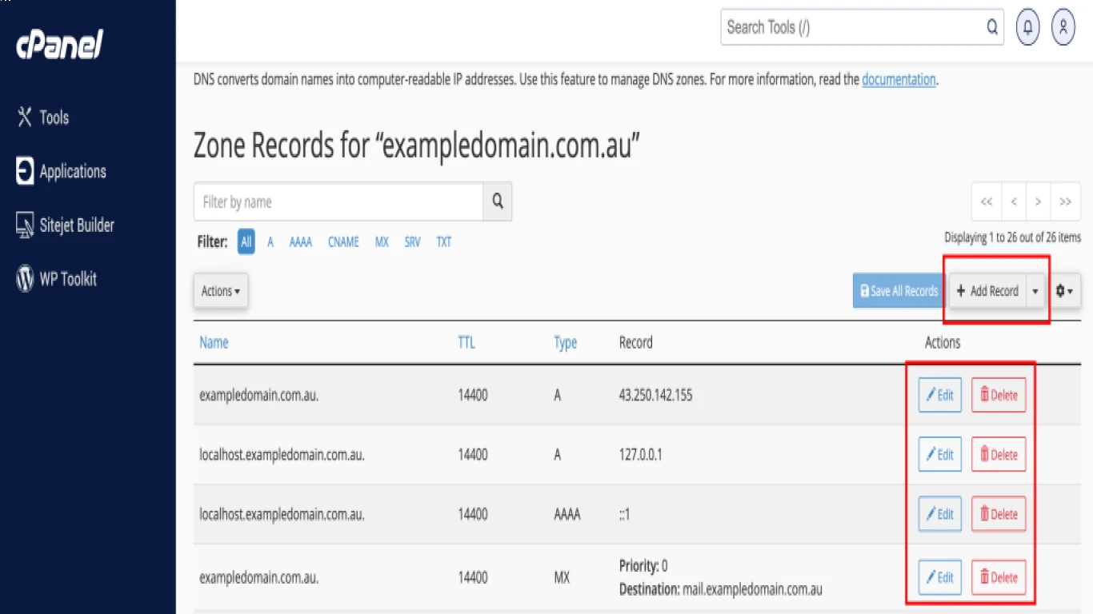Open the Actions dropdown
This screenshot has height=614, width=1093.
click(x=221, y=291)
